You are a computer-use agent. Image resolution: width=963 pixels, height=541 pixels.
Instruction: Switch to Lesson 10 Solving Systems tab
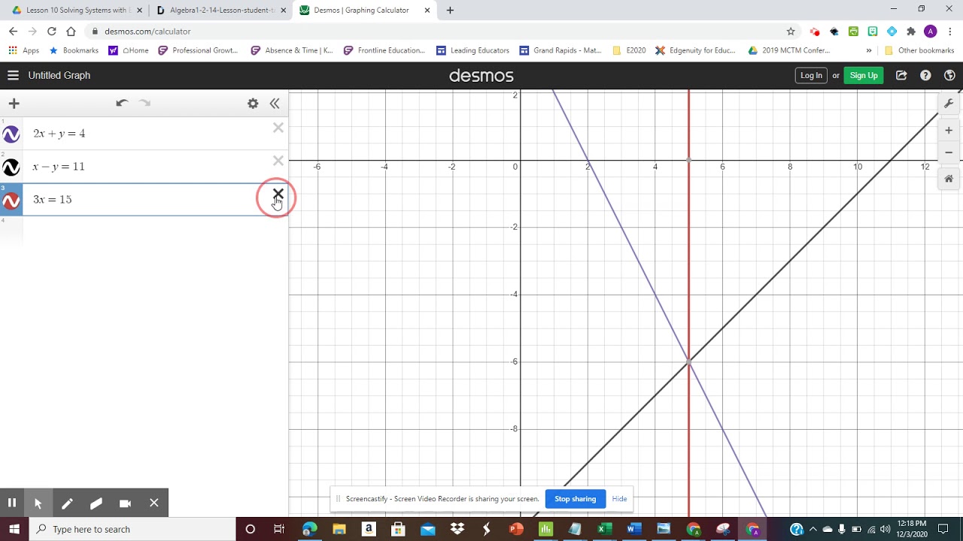[x=74, y=11]
